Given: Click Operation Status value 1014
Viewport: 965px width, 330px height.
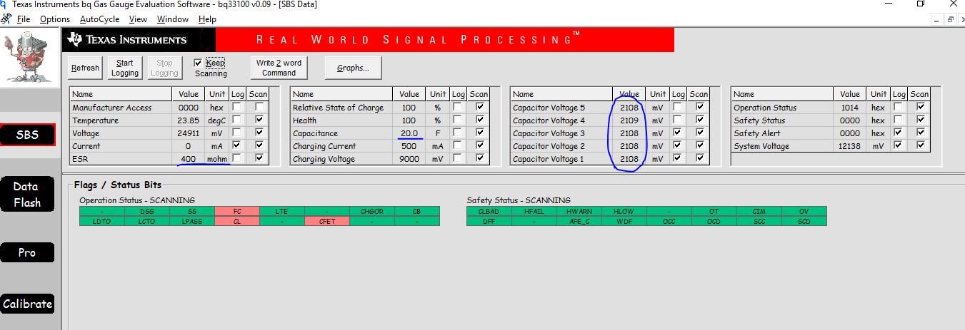Looking at the screenshot, I should coord(850,108).
